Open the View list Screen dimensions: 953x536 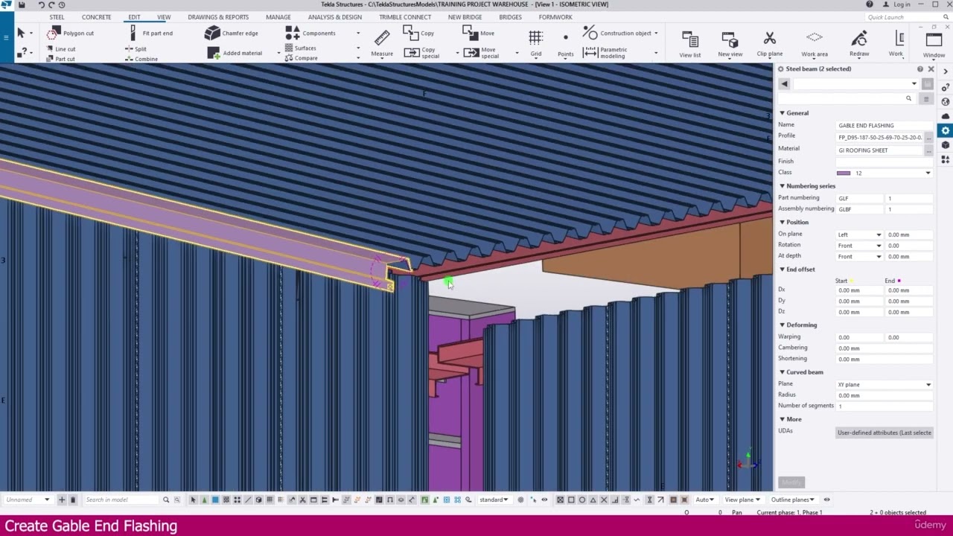[x=690, y=44]
